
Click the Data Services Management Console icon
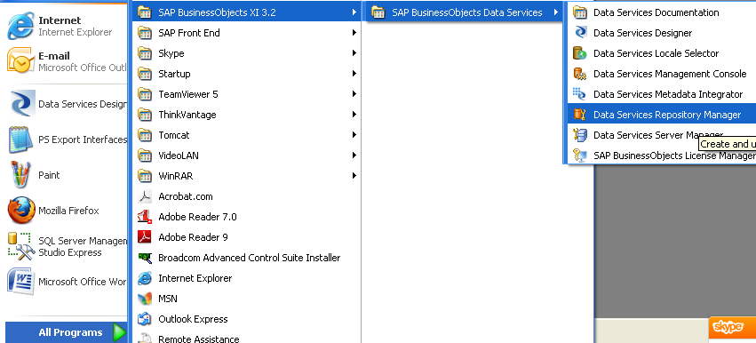click(580, 74)
